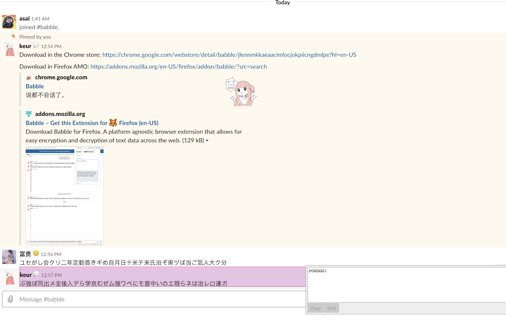
Task: Click keur's speech-bubble status emoji
Action: coord(36,45)
